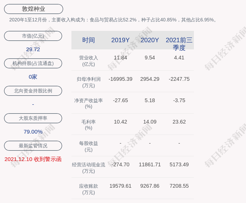The height and width of the screenshot is (203, 246).
Task: Click the 毛利率 (%) row label
Action: [x=89, y=125]
